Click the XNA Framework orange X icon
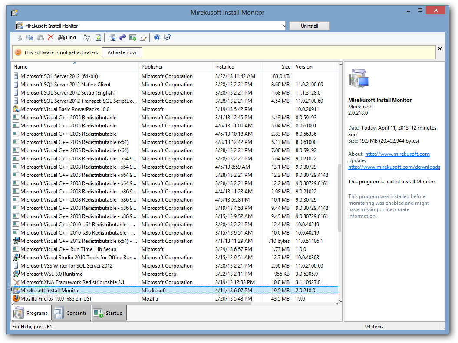The height and width of the screenshot is (343, 458). pos(16,282)
